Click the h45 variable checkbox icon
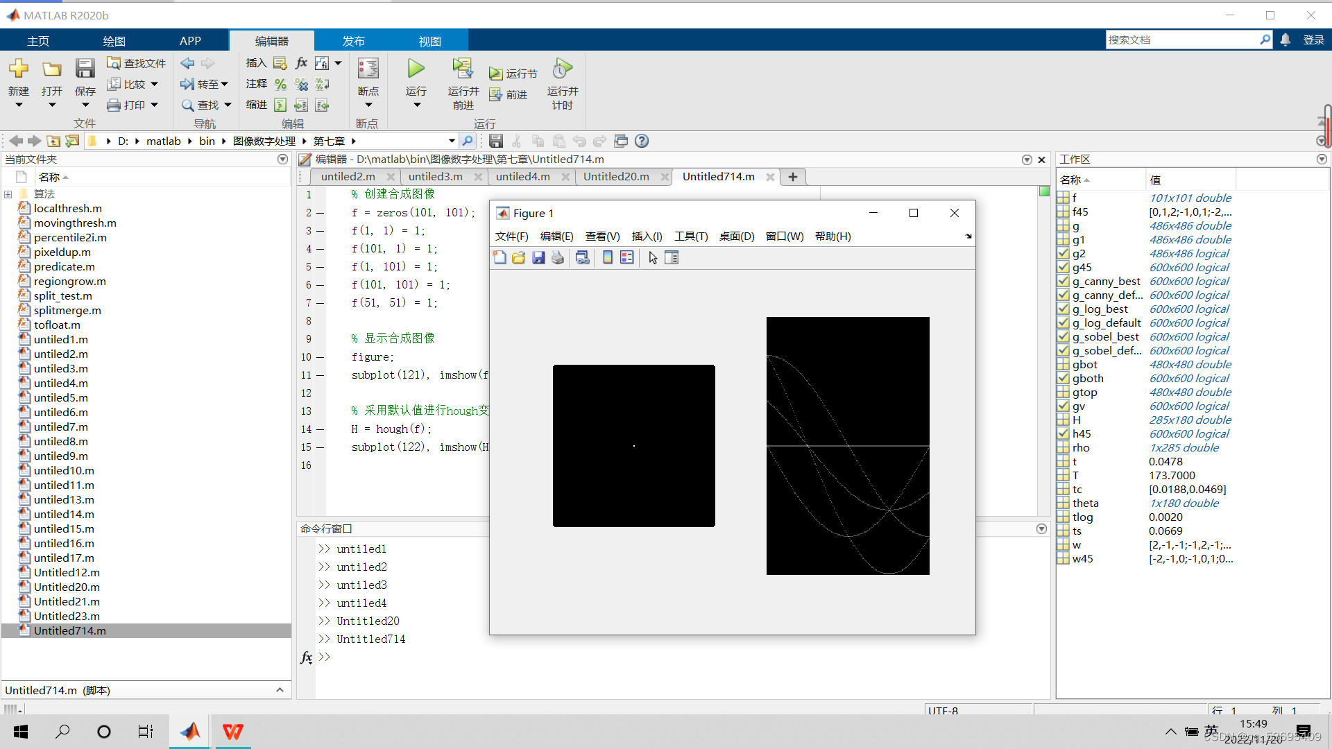Viewport: 1332px width, 749px height. pyautogui.click(x=1063, y=434)
